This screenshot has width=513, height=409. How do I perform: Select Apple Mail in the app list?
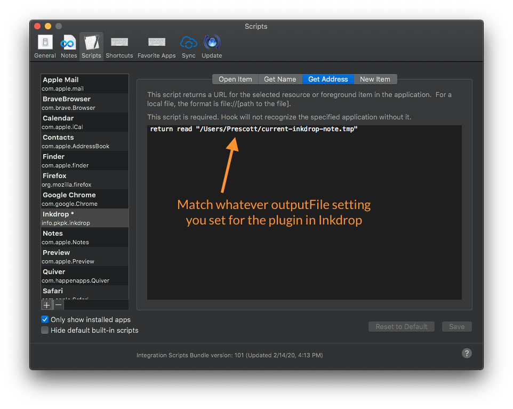[x=85, y=84]
